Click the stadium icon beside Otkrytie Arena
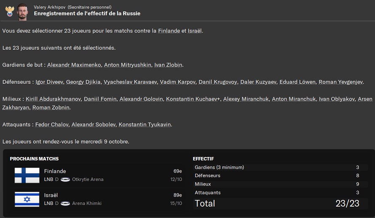This screenshot has width=375, height=218. (65, 179)
